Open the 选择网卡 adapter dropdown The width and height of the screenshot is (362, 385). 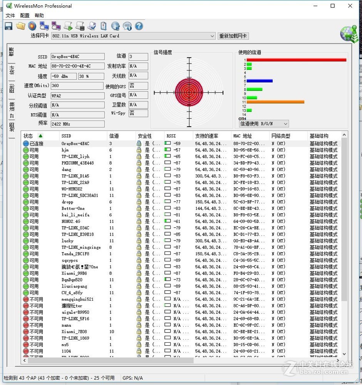[x=212, y=36]
